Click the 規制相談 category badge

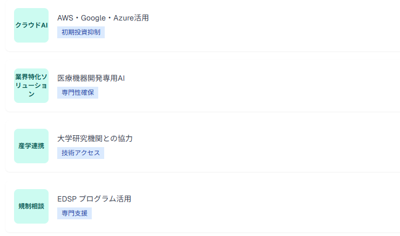(x=31, y=206)
